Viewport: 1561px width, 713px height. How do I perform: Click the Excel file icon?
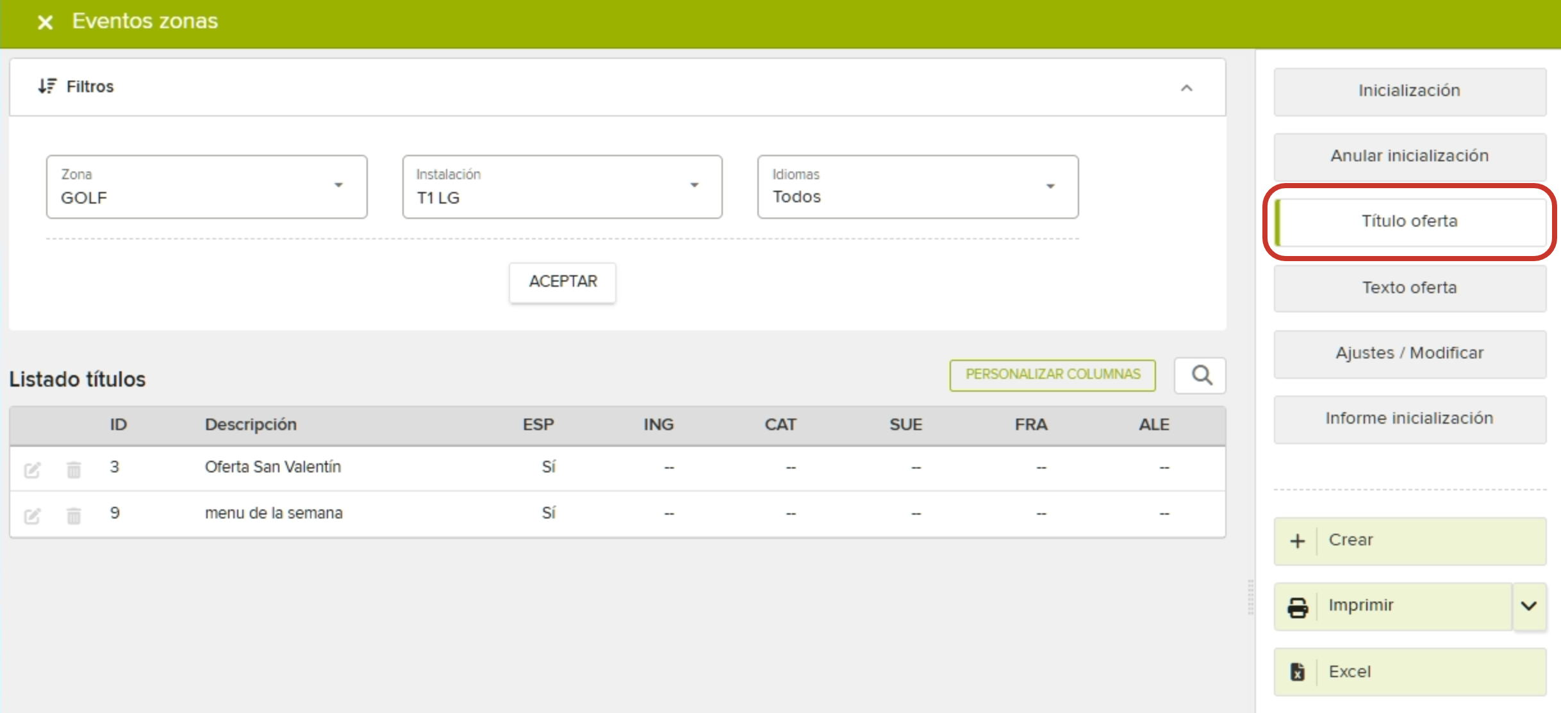click(1298, 672)
